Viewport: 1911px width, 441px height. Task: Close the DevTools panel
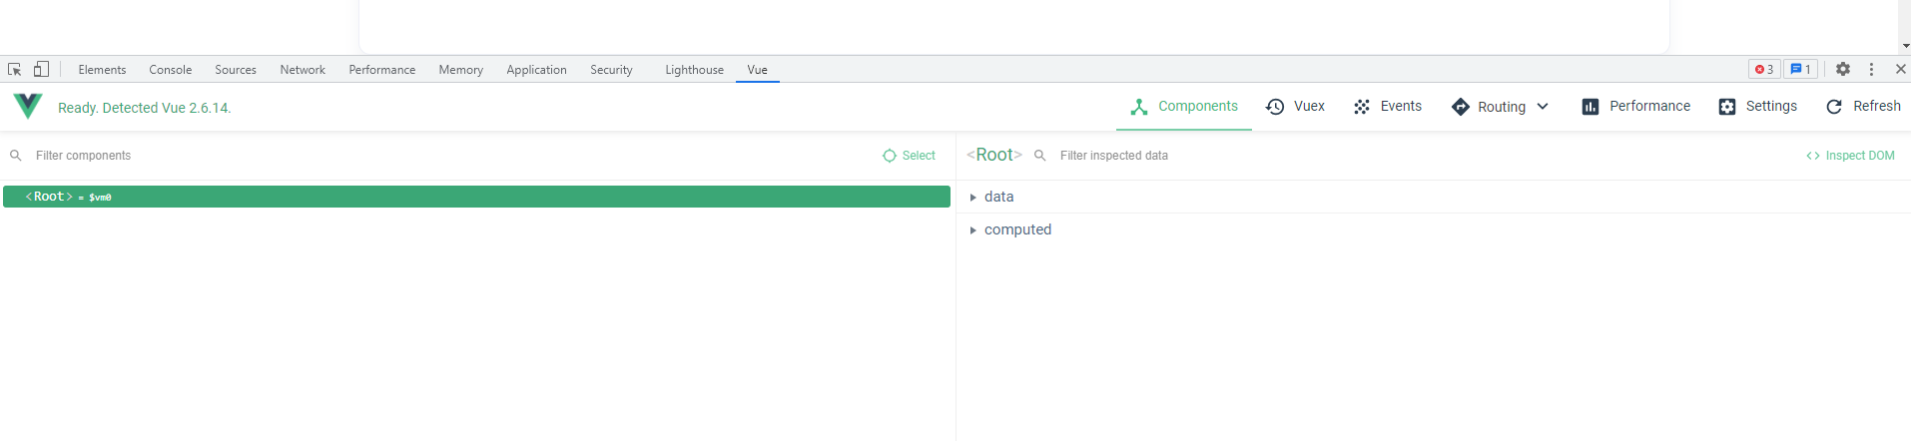pyautogui.click(x=1900, y=69)
